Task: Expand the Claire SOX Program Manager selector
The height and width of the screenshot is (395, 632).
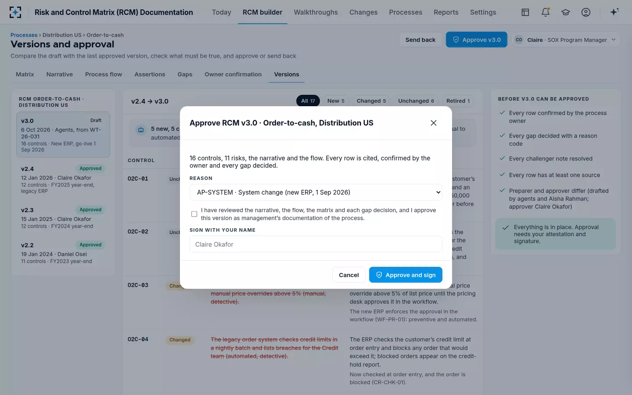Action: 566,39
